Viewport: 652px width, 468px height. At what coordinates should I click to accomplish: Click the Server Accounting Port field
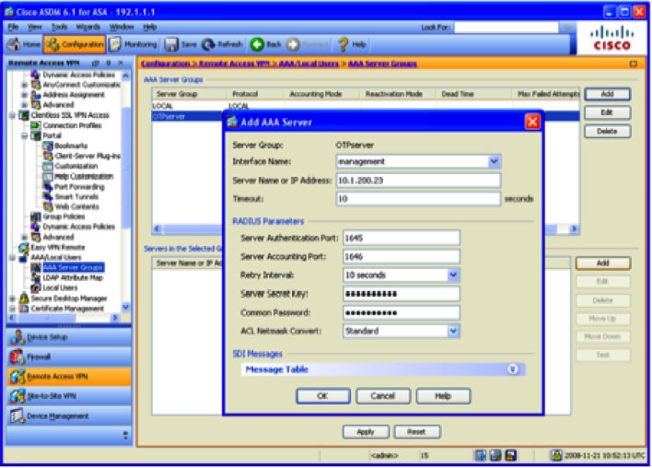(402, 257)
